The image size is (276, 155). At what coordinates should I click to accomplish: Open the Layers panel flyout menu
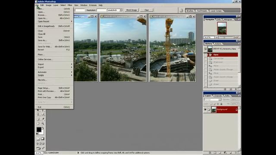[x=239, y=96]
